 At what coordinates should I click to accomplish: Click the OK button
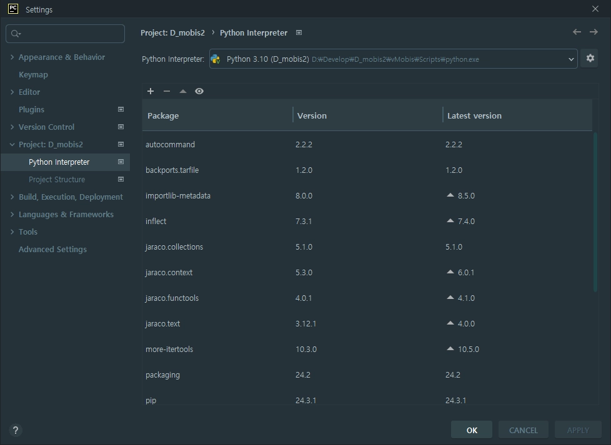click(x=472, y=430)
